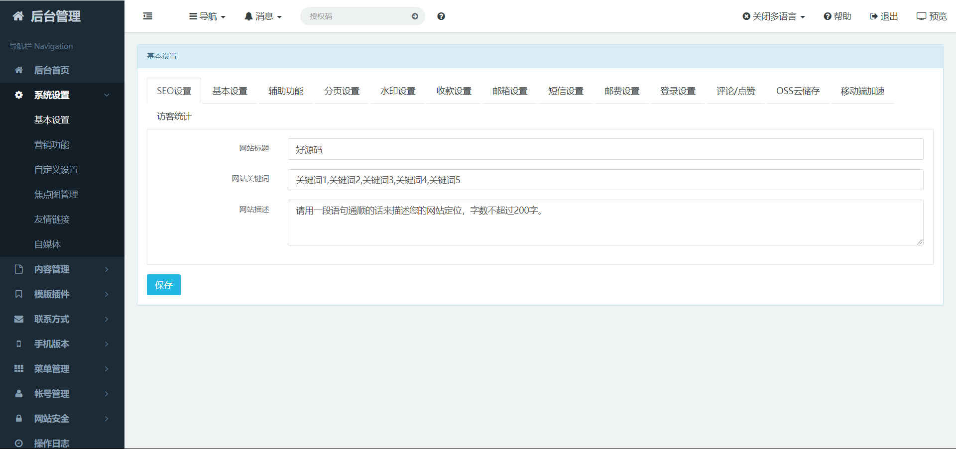Click inside the 网站标题 input field
The height and width of the screenshot is (449, 956).
point(604,149)
